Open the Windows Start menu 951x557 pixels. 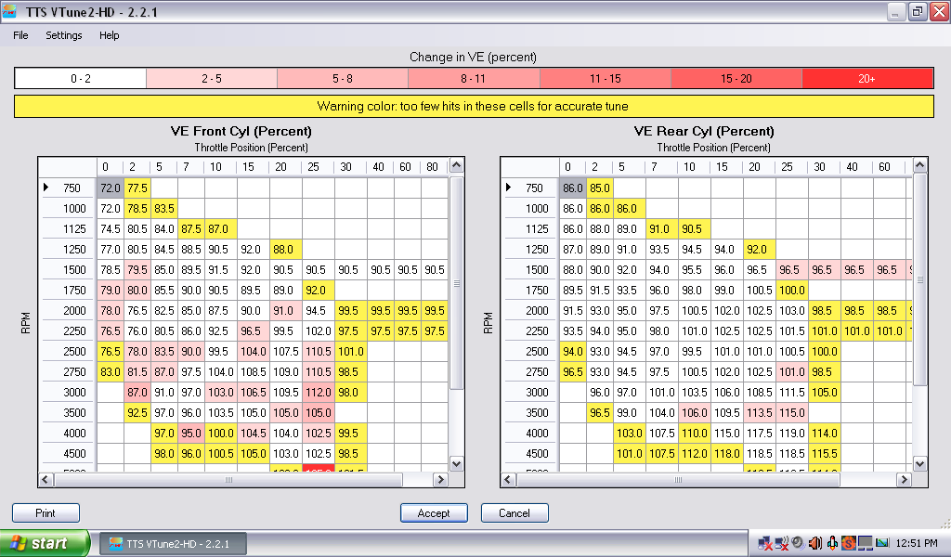45,543
